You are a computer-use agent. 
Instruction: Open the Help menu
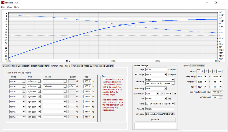click(x=17, y=7)
